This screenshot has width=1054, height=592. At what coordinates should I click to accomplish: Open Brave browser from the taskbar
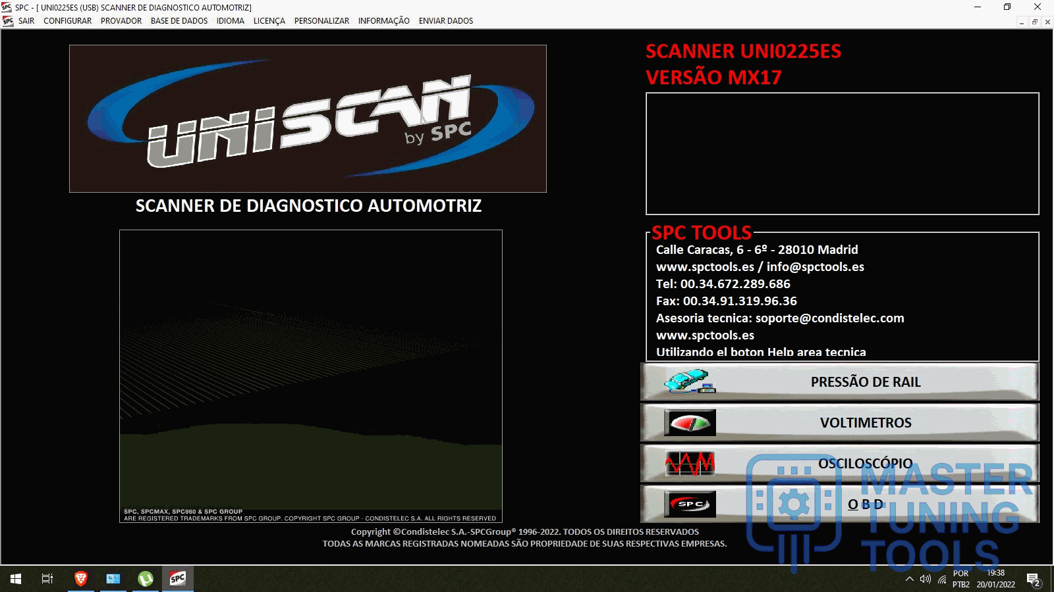pos(81,579)
